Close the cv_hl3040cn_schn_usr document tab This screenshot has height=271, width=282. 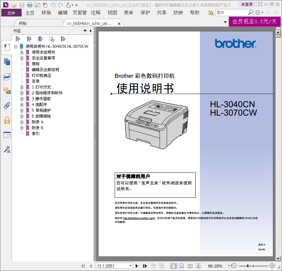pyautogui.click(x=119, y=24)
